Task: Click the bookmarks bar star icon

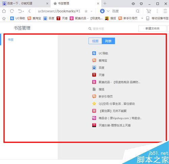Action: [4, 18]
